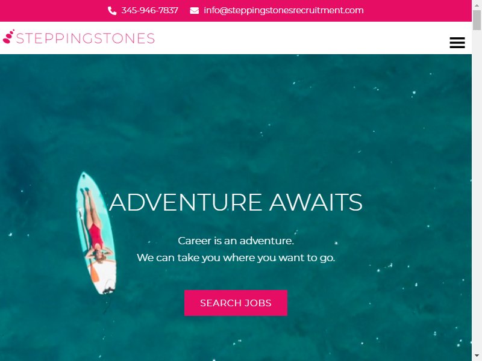This screenshot has width=482, height=361.
Task: Click 'We can take you where you want to go.' text
Action: (236, 258)
